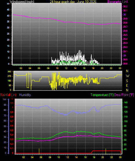Viewport: 135px width, 161px height.
Task: Click the "29.8" barometer axis value
Action: pyautogui.click(x=125, y=23)
